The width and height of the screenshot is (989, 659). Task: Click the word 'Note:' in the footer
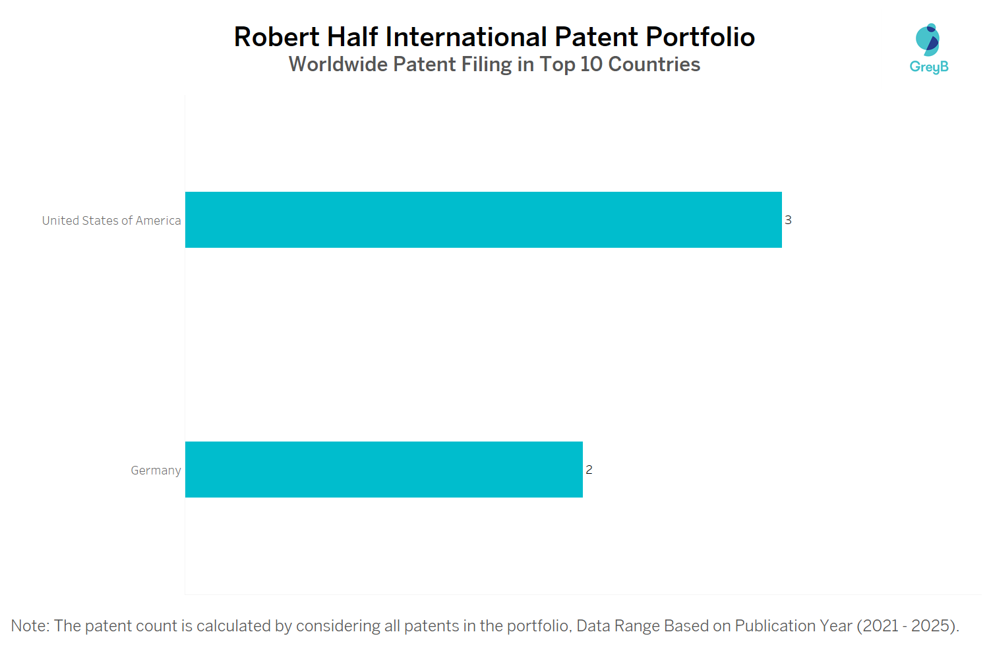tap(30, 626)
